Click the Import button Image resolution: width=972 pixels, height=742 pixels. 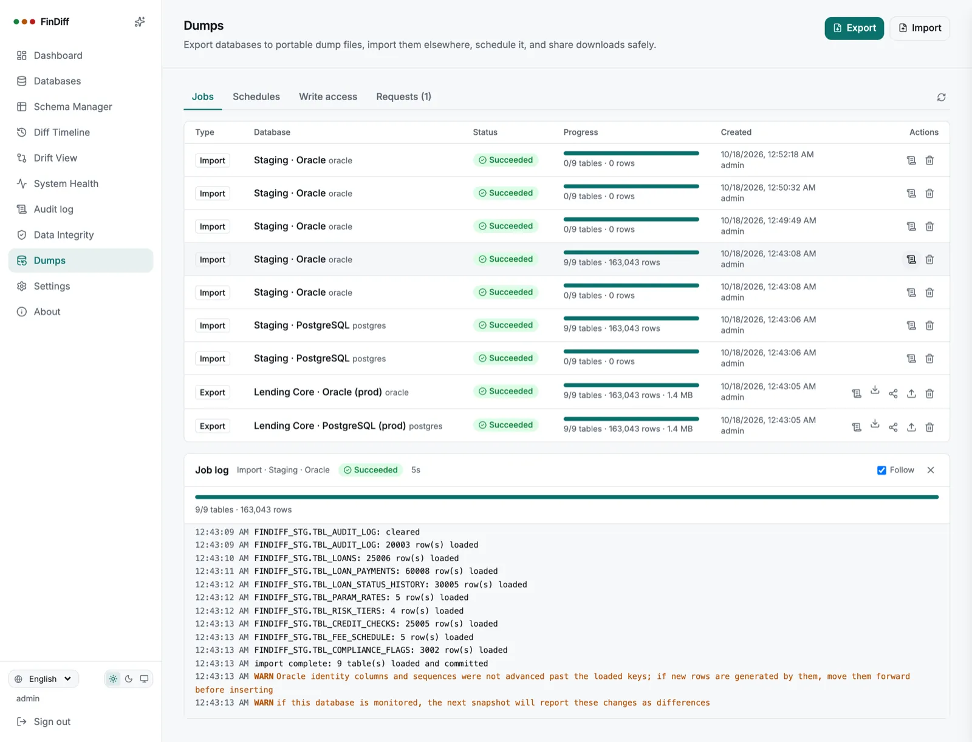(920, 28)
